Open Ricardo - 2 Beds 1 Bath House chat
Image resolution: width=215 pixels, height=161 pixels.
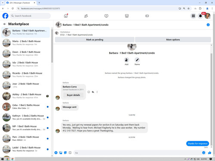pyautogui.click(x=25, y=75)
